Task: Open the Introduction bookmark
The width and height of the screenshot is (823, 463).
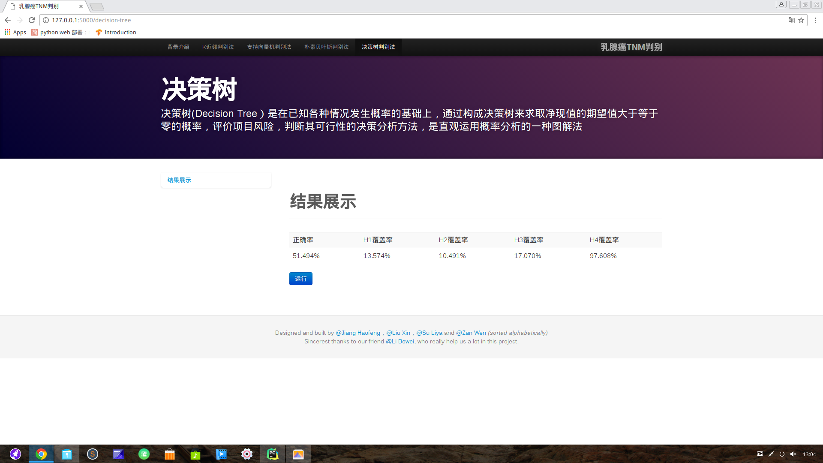Action: (x=116, y=32)
